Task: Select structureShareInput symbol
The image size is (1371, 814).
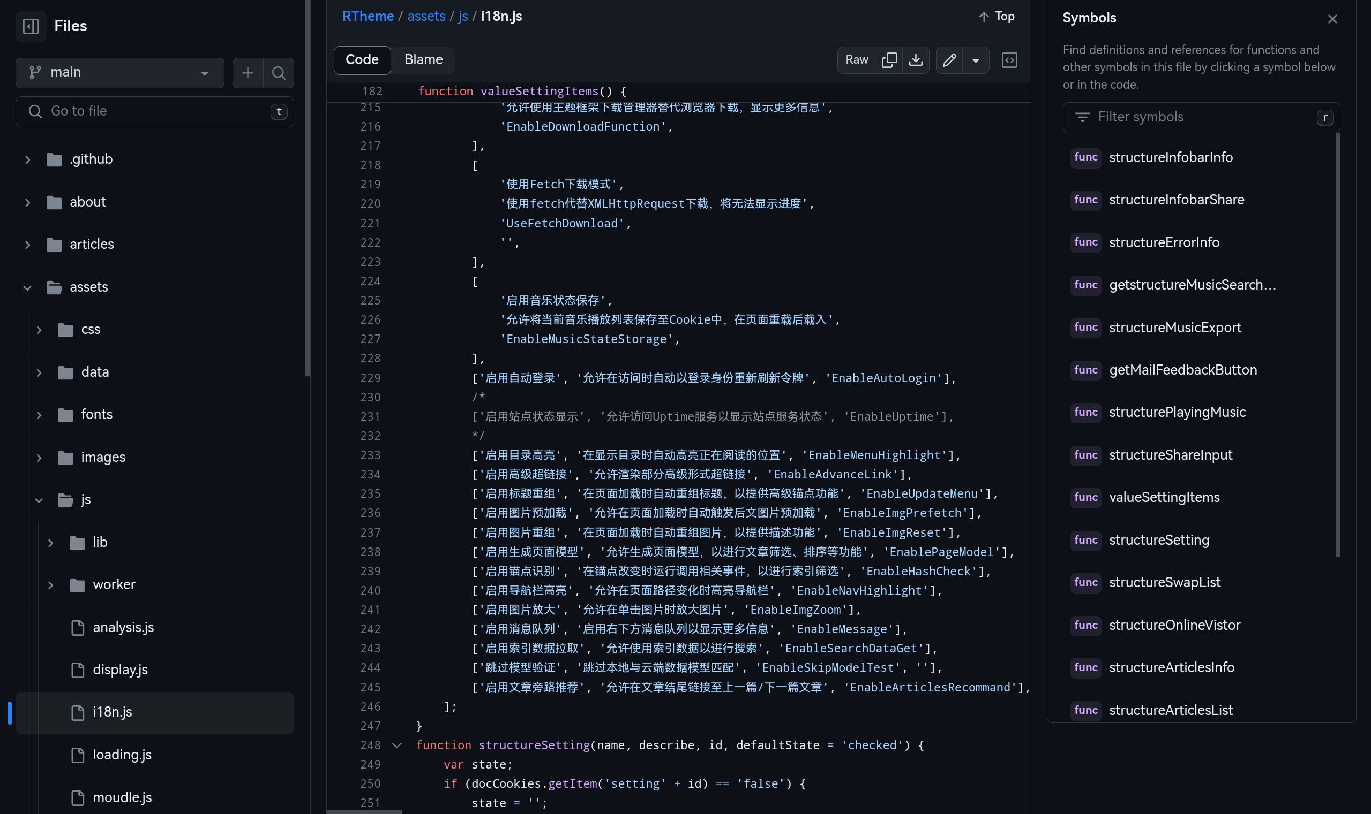Action: 1171,455
